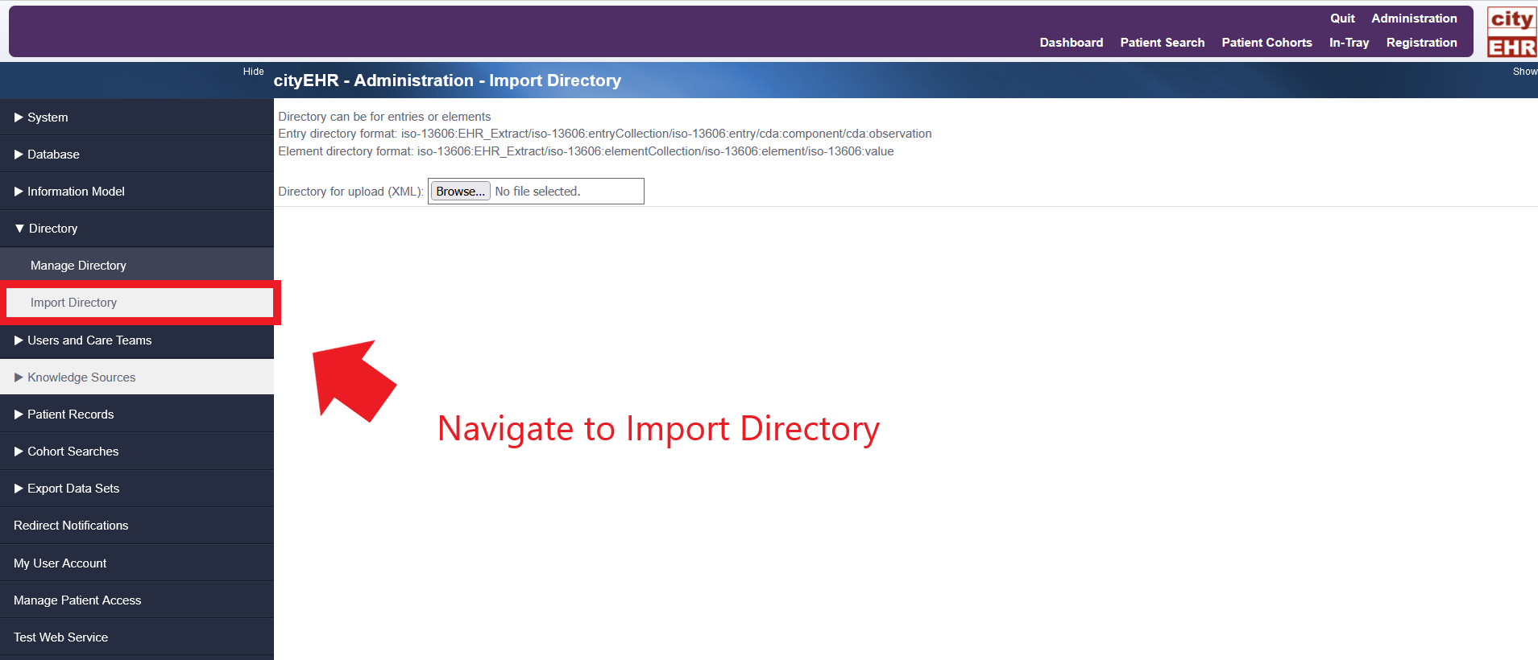
Task: Expand the Knowledge Sources triangle
Action: click(x=19, y=377)
